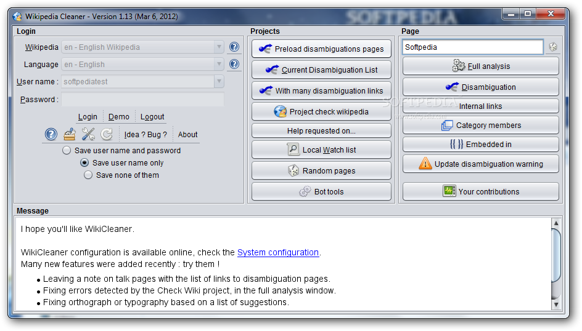Click the Embedded in button

[481, 145]
